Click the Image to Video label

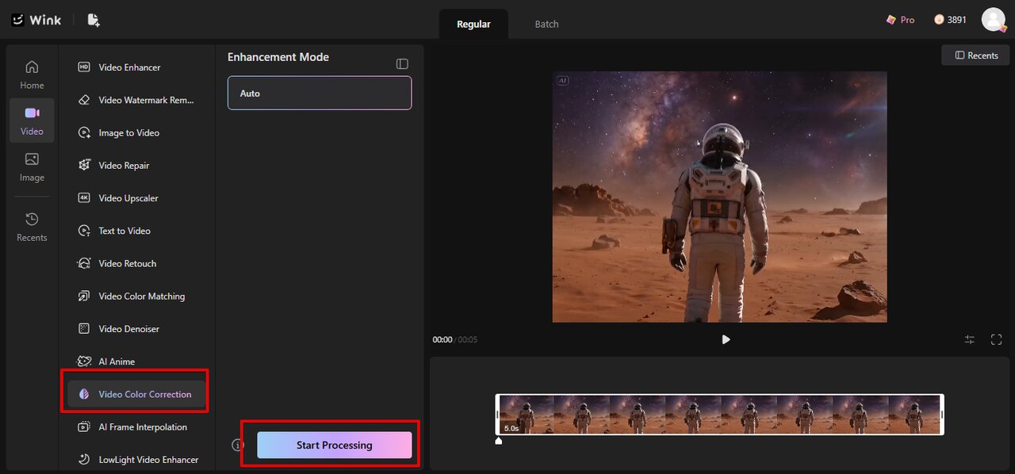(x=128, y=132)
